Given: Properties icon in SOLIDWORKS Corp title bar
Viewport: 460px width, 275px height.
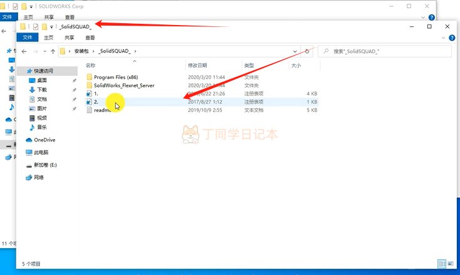Looking at the screenshot, I should [15, 6].
